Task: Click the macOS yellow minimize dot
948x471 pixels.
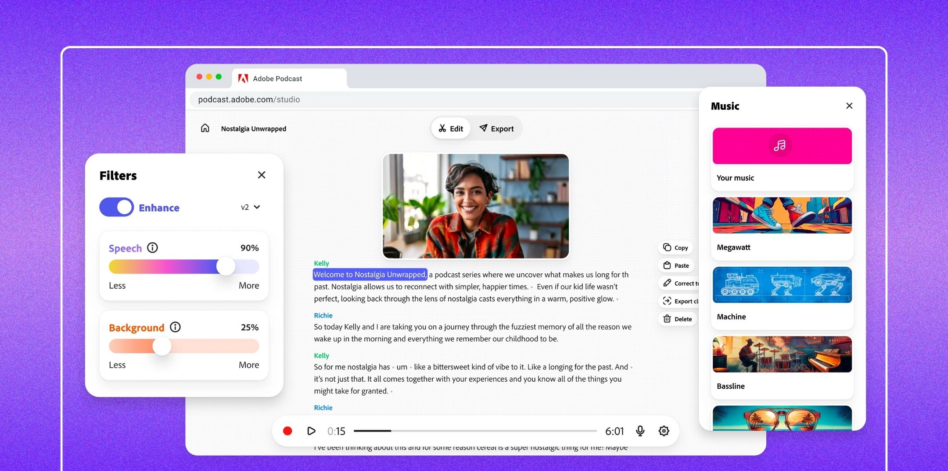Action: point(209,77)
